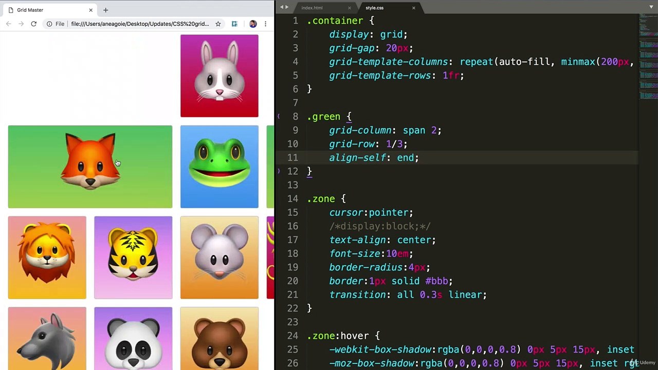This screenshot has width=658, height=370.
Task: Click the 'display: grid;' code line
Action: click(368, 34)
